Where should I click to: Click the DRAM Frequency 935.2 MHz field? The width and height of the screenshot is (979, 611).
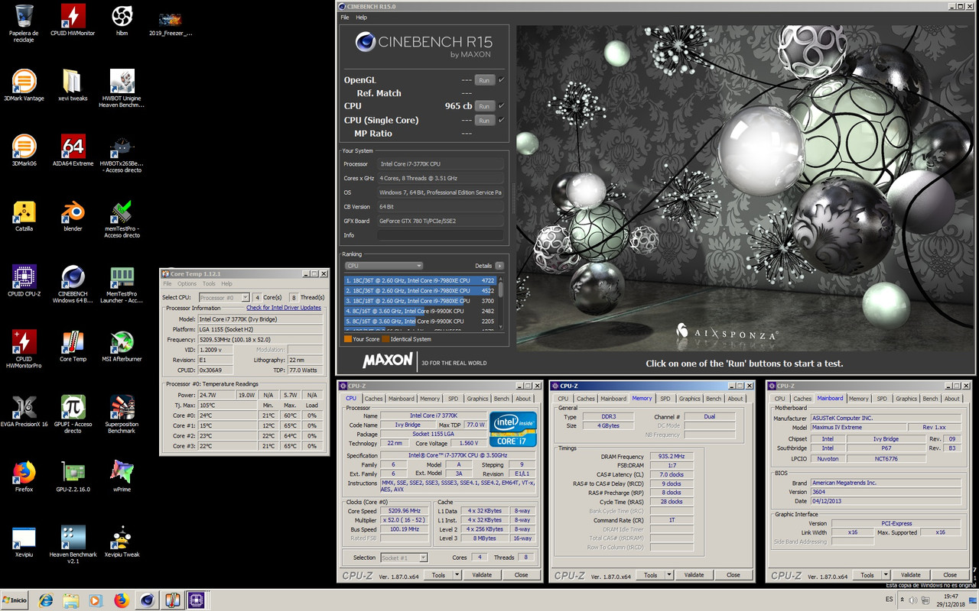[671, 456]
